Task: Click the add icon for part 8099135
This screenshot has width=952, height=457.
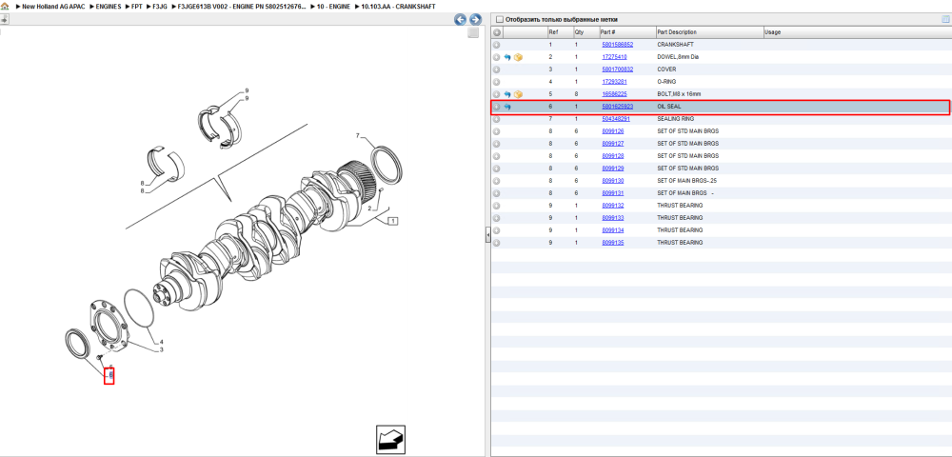Action: pyautogui.click(x=497, y=242)
